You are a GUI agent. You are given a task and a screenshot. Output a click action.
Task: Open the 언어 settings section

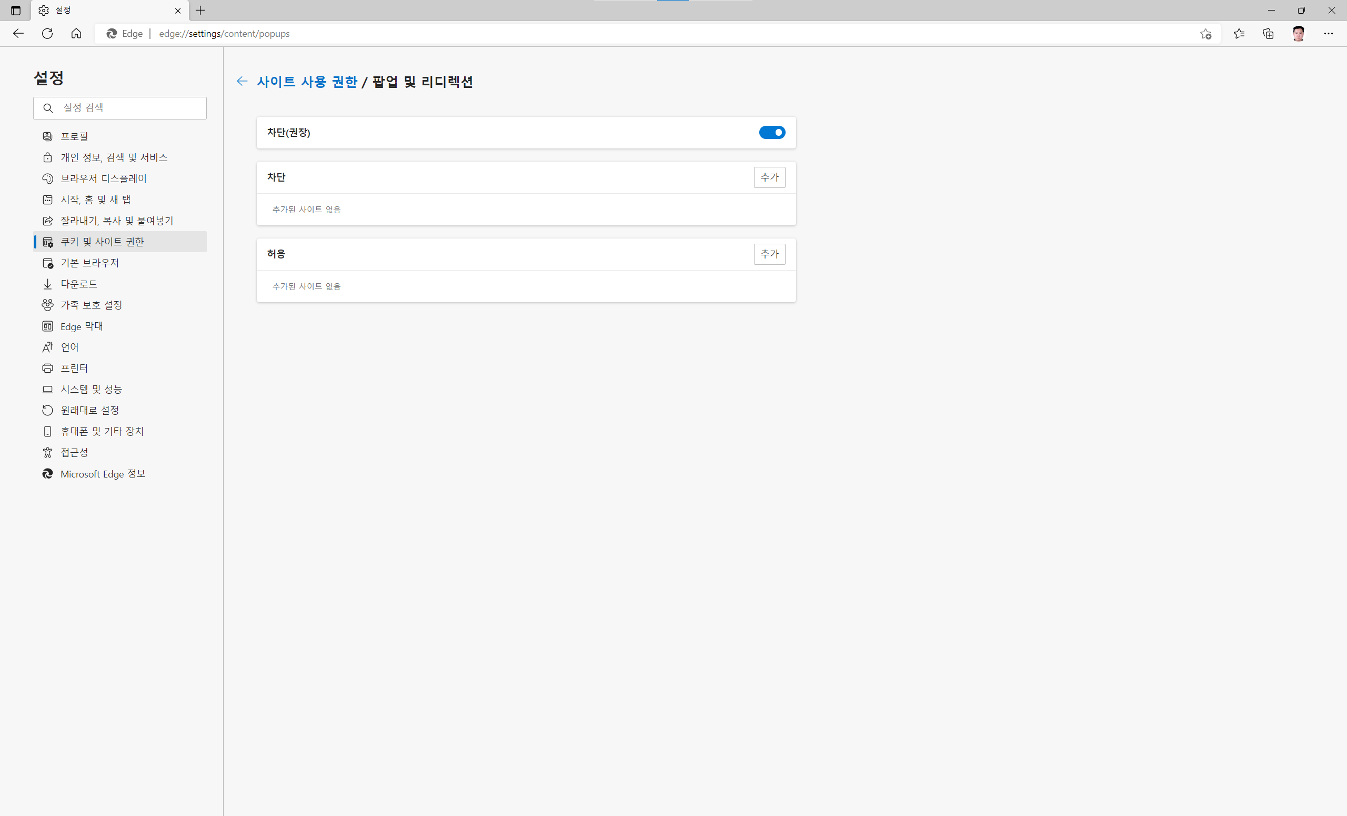69,347
